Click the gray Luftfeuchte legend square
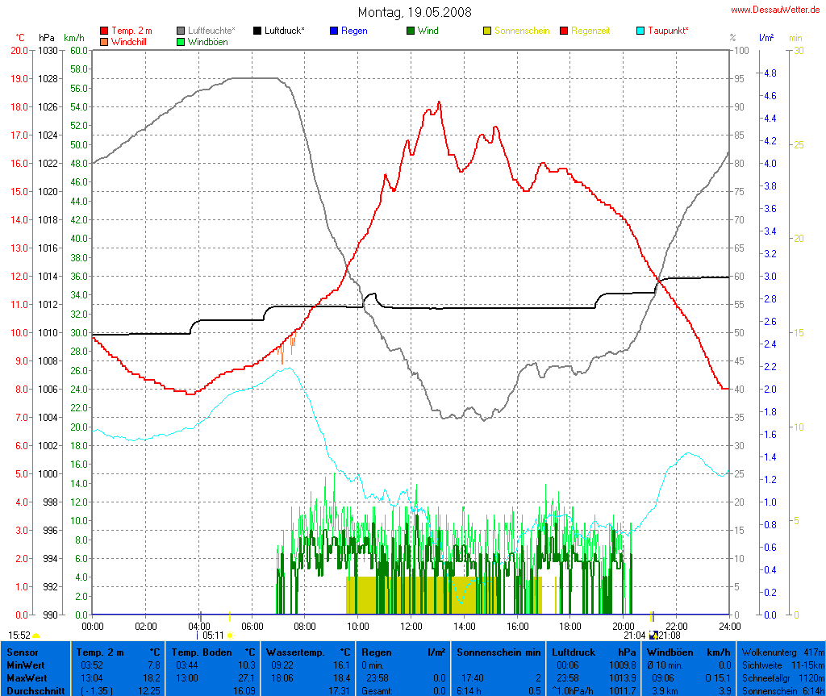 (x=181, y=31)
